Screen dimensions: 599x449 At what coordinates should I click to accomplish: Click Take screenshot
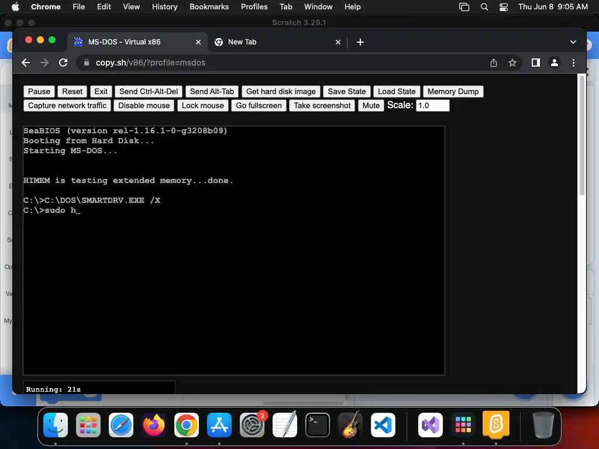(322, 106)
